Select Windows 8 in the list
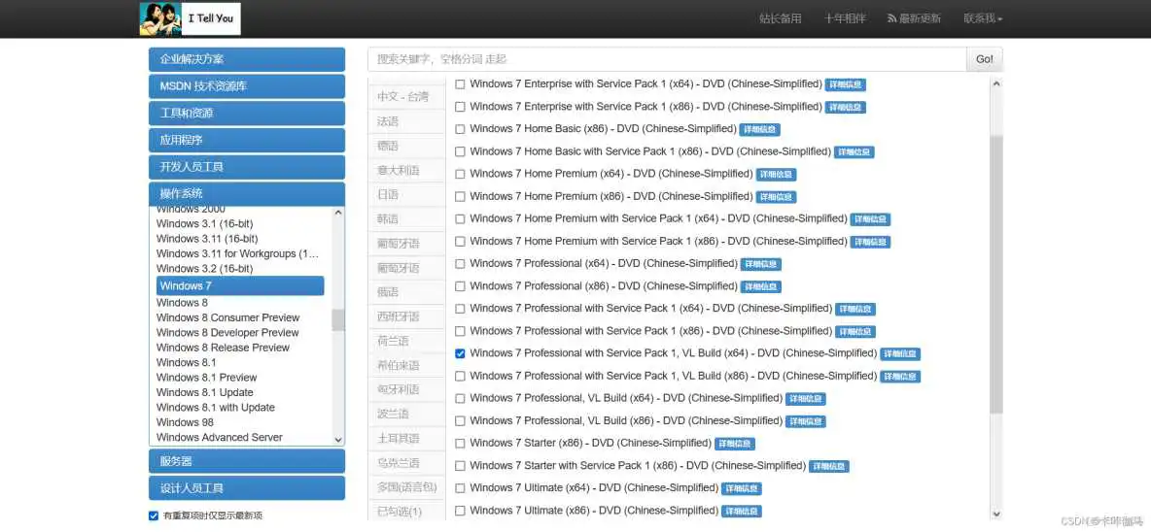The image size is (1151, 532). [182, 303]
